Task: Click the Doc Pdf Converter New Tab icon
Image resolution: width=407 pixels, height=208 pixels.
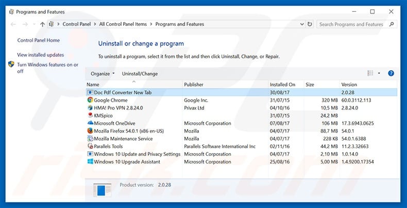Action: 90,92
